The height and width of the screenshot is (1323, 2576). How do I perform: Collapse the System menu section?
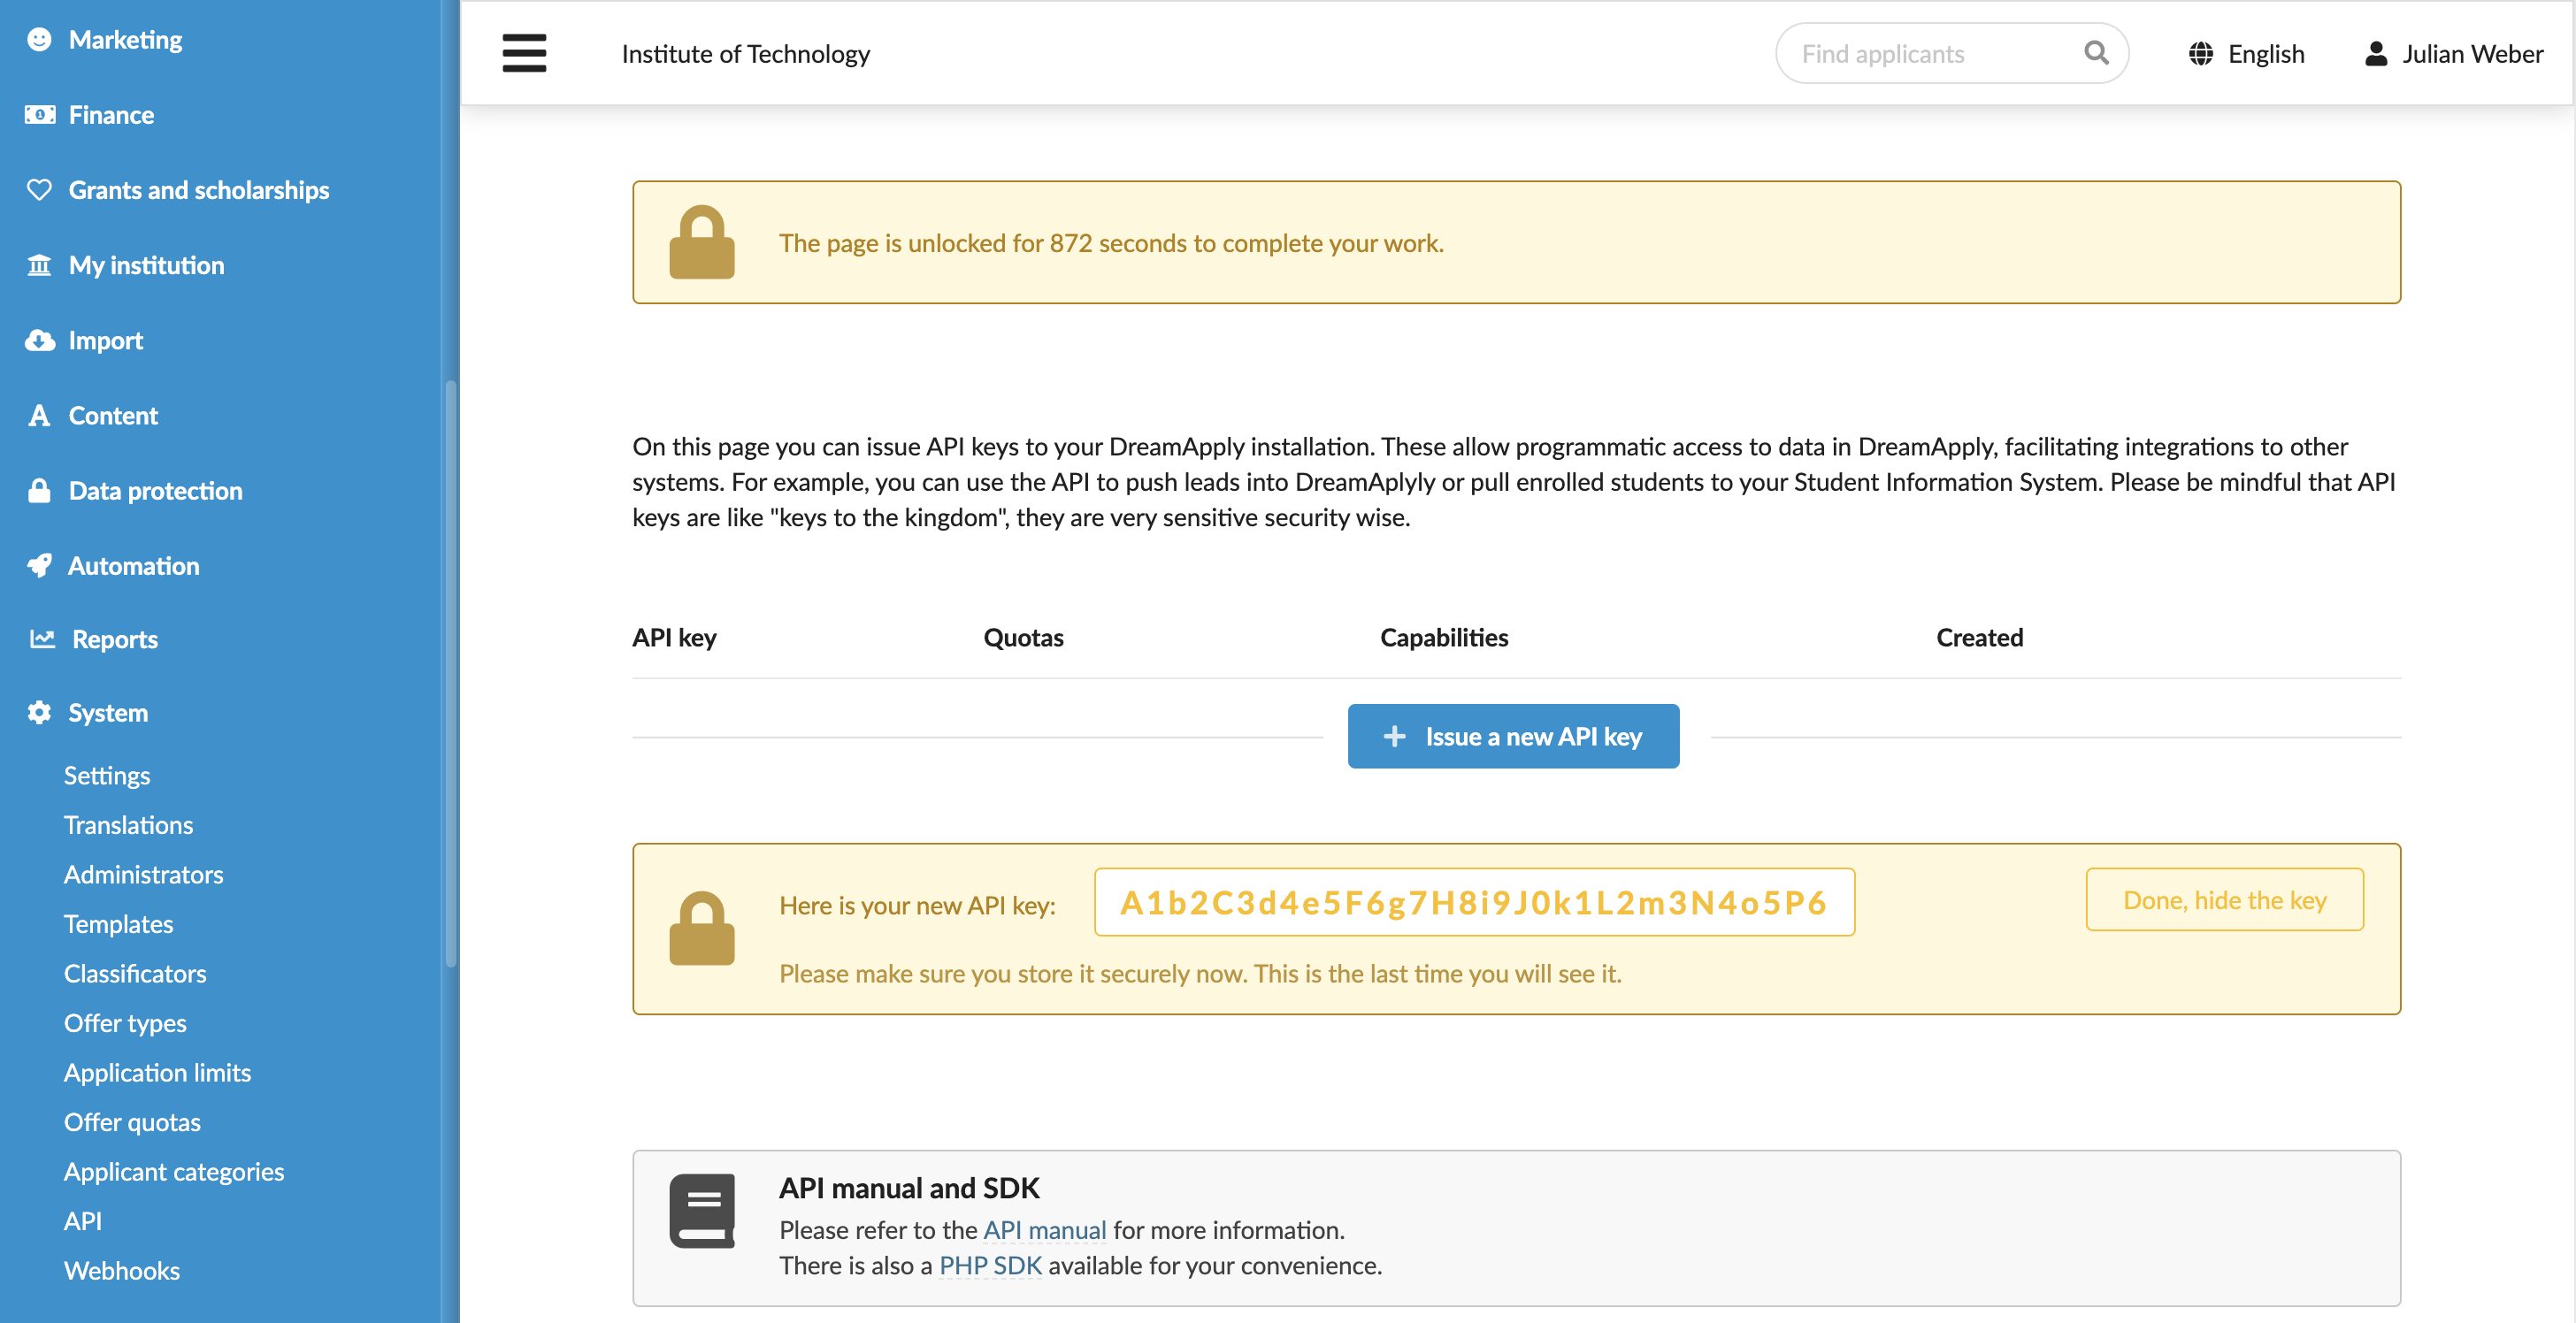pyautogui.click(x=108, y=712)
